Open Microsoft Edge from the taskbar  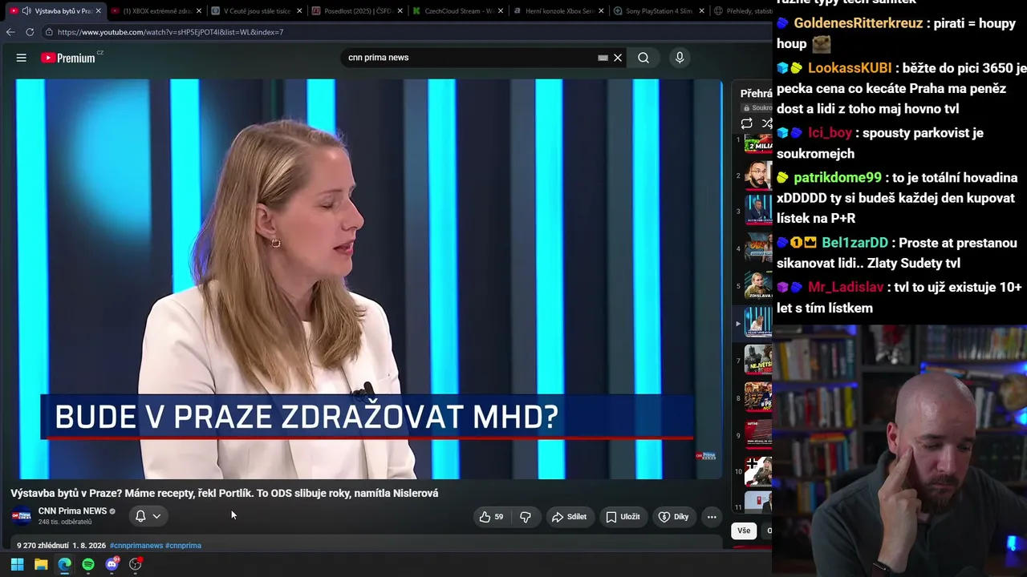click(64, 564)
